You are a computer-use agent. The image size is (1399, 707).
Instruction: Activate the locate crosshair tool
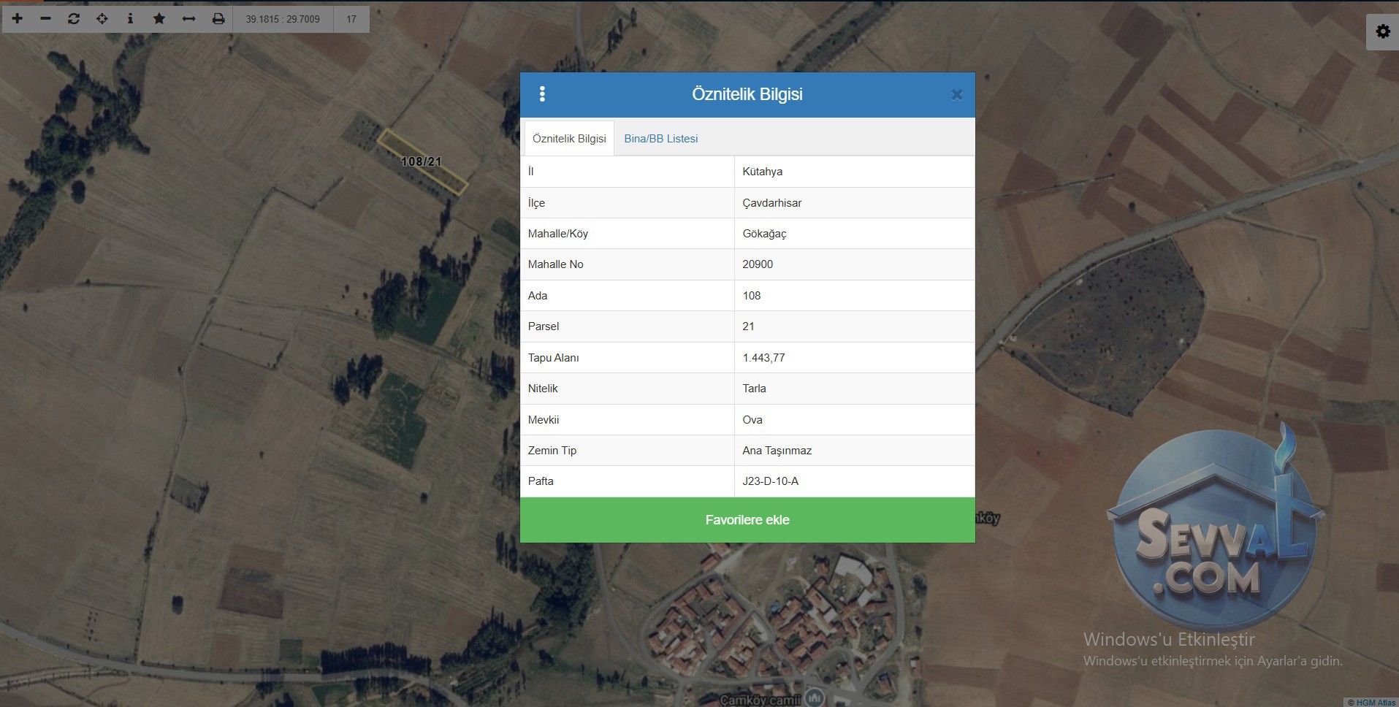(102, 19)
